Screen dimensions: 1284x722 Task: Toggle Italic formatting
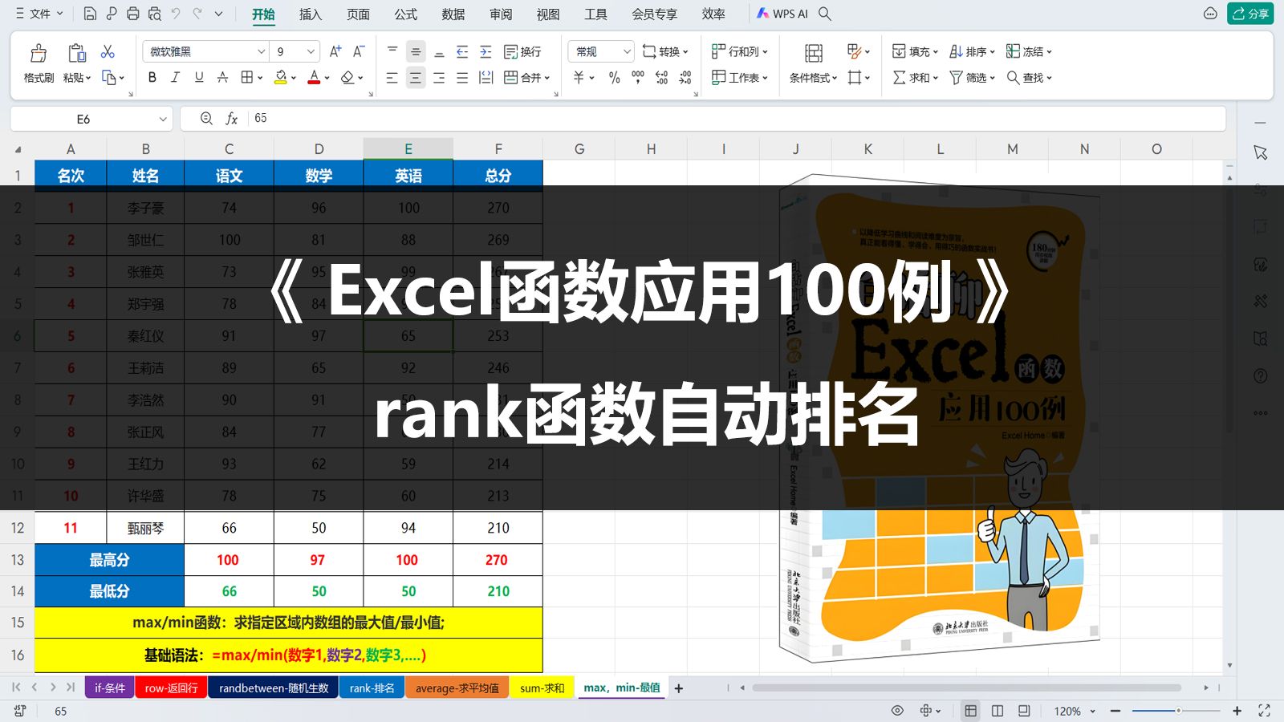point(175,78)
